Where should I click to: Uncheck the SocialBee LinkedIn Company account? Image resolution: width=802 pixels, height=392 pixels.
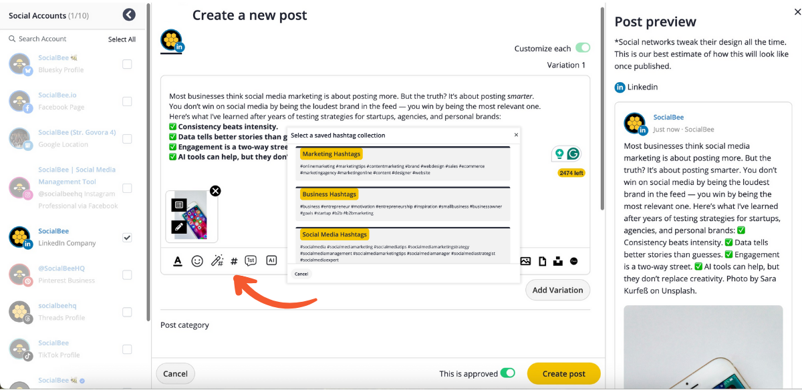pyautogui.click(x=127, y=237)
